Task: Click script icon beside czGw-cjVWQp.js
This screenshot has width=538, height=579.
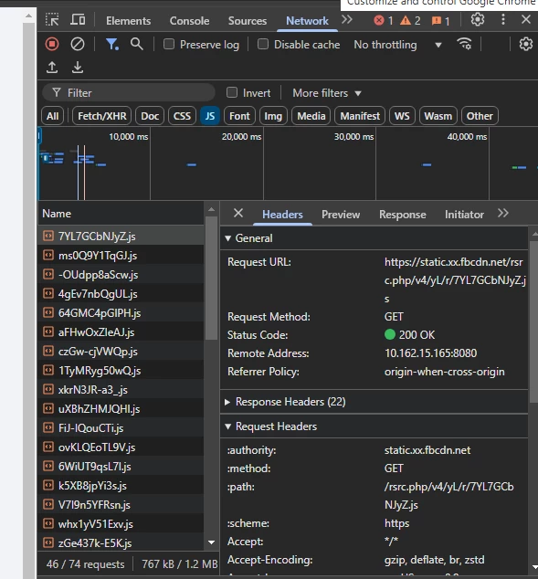Action: pos(48,351)
